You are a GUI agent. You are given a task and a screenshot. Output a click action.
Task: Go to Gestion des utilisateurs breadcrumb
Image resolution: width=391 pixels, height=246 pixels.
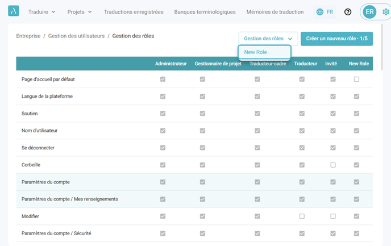pyautogui.click(x=76, y=36)
